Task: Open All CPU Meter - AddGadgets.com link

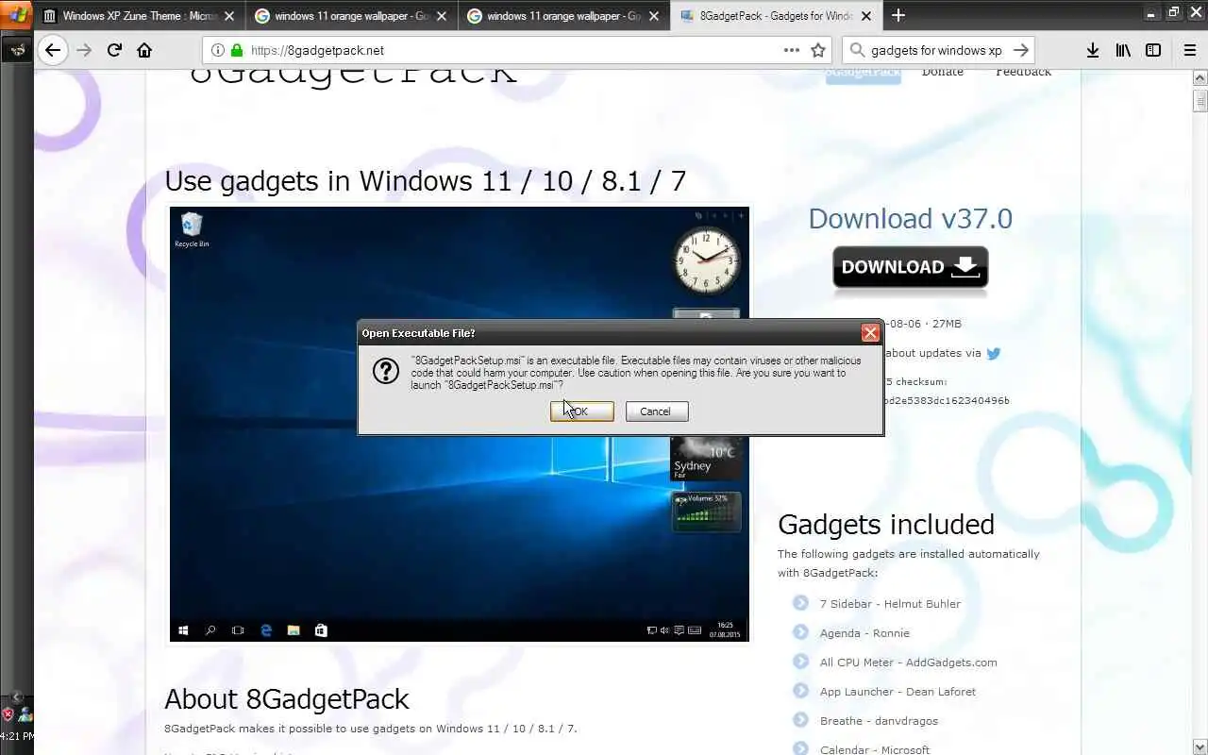Action: tap(908, 663)
